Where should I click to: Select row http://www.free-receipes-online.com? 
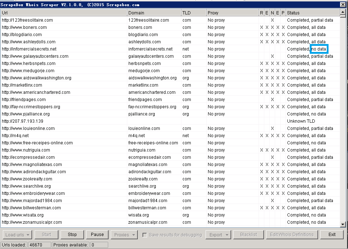click(x=170, y=143)
